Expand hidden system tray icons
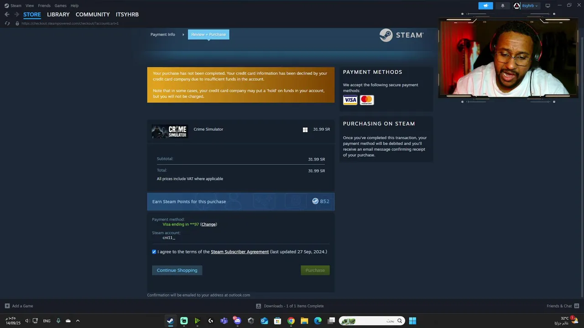Viewport: 584px width, 328px height. point(78,321)
